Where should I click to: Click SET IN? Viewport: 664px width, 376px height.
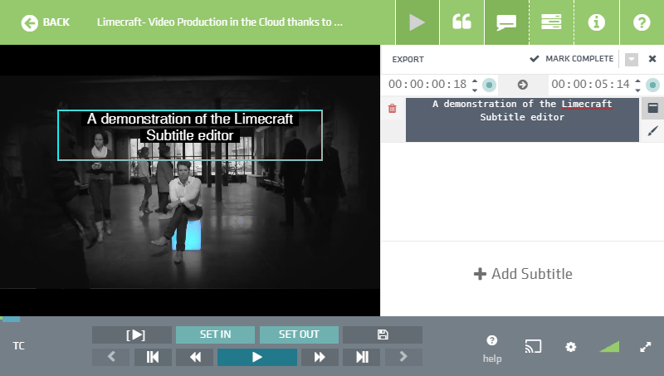(x=215, y=334)
